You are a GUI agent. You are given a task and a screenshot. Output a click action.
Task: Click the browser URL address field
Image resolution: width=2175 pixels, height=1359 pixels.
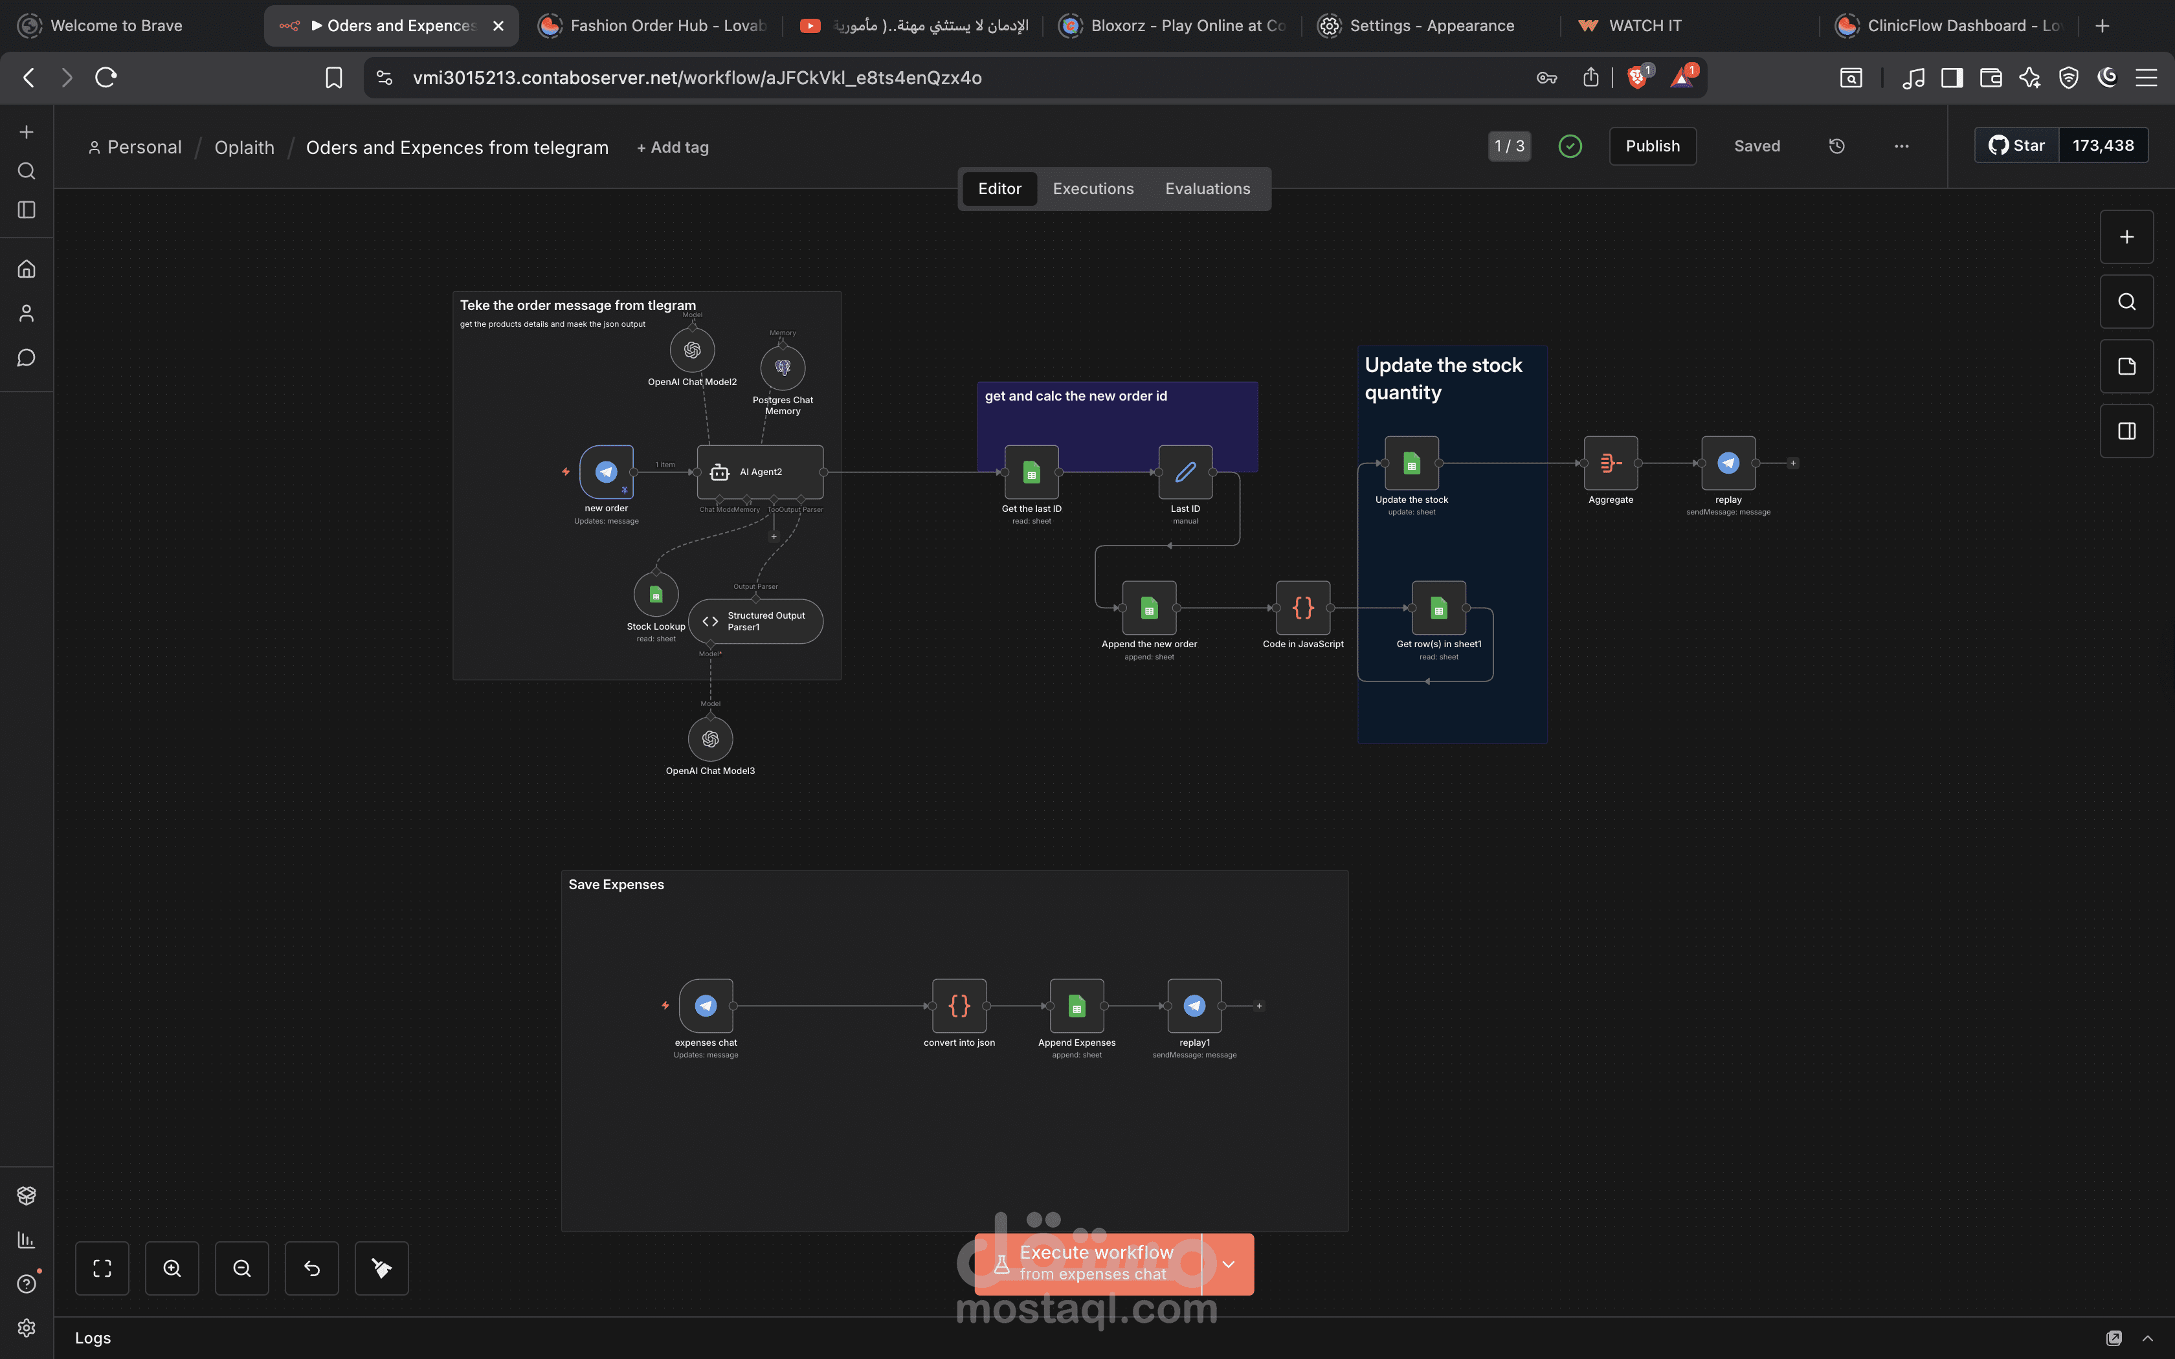(x=697, y=77)
